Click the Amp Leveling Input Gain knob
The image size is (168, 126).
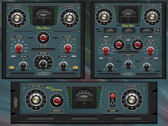pyautogui.click(x=36, y=99)
